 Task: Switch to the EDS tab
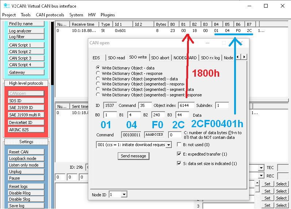(x=98, y=58)
